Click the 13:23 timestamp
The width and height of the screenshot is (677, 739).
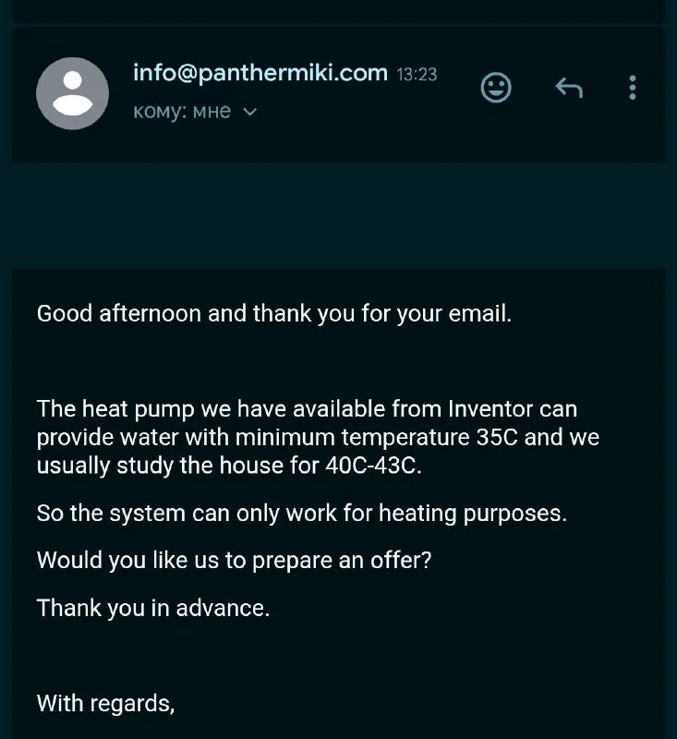[x=417, y=75]
